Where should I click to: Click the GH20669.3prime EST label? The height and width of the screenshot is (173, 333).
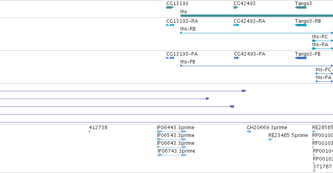(x=267, y=128)
